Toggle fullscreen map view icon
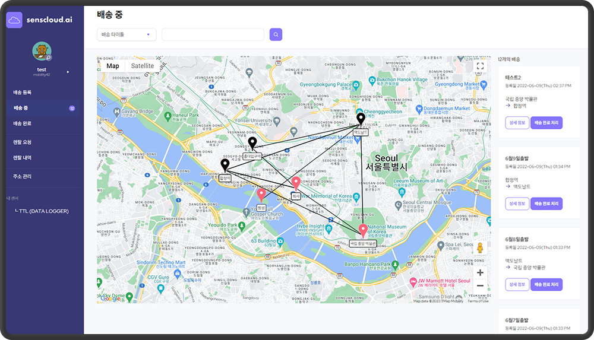The height and width of the screenshot is (340, 594). 480,66
